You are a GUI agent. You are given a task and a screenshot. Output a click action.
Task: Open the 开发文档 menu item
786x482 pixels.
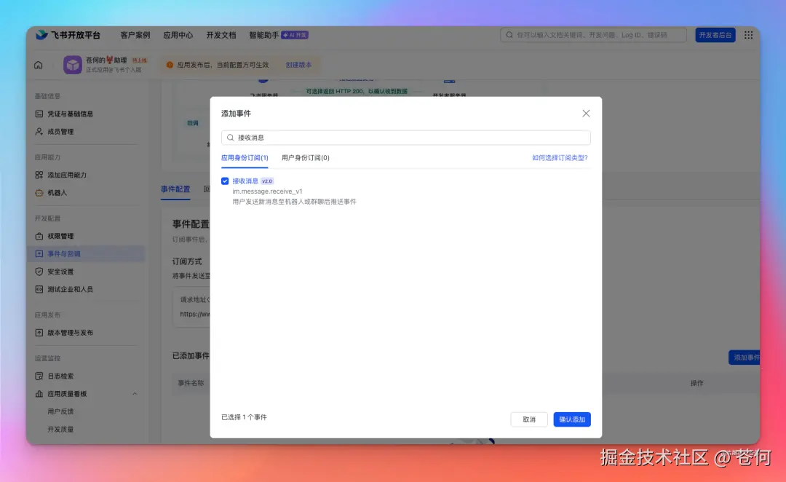pyautogui.click(x=221, y=34)
